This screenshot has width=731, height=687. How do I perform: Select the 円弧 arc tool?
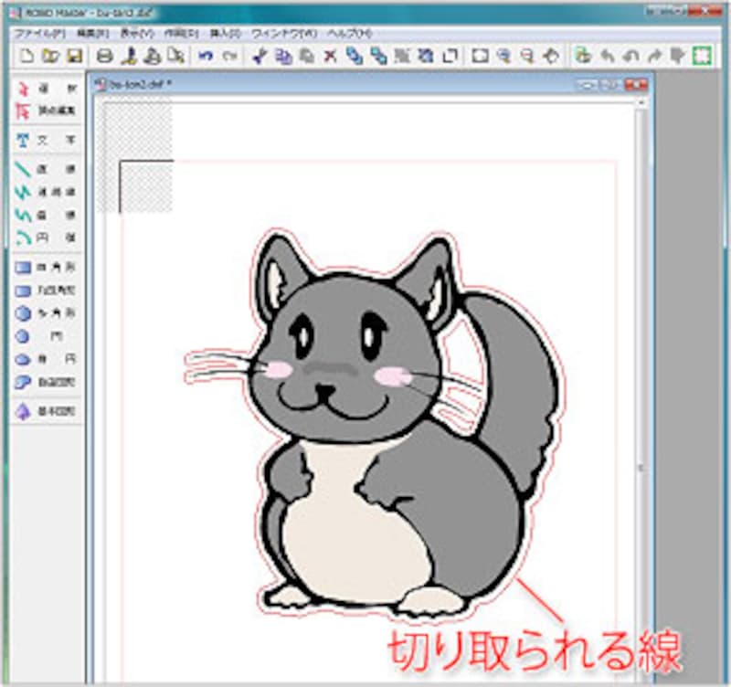[47, 238]
